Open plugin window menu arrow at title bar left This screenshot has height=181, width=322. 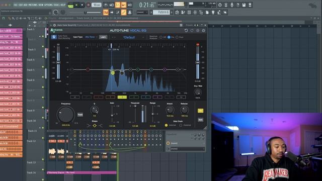click(x=51, y=25)
